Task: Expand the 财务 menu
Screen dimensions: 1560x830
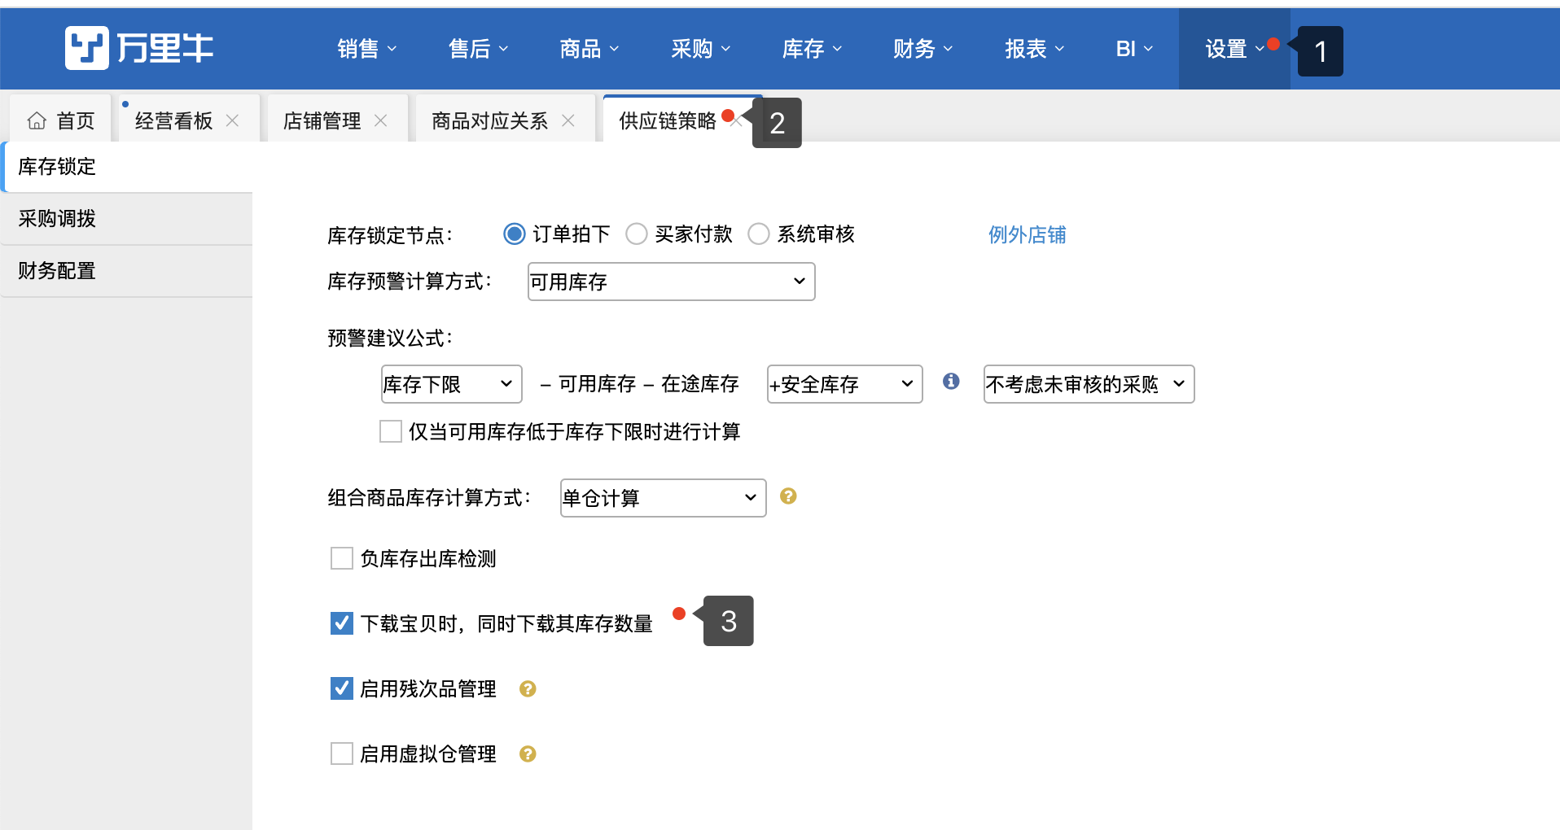Action: pyautogui.click(x=923, y=49)
